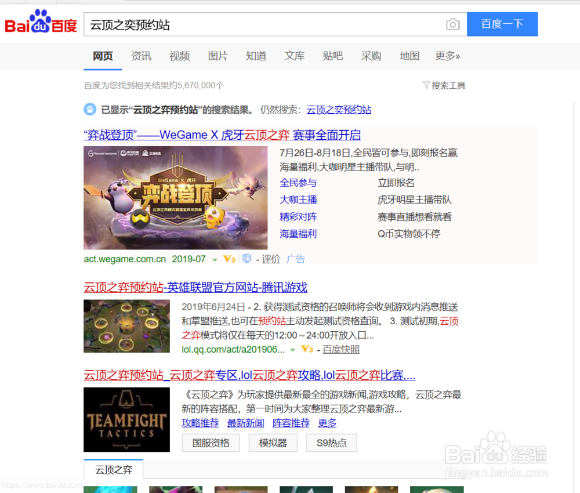Open 云顶之弈预约站-英雄联盟官方网站 result
Screen dimensions: 580x493
195,287
